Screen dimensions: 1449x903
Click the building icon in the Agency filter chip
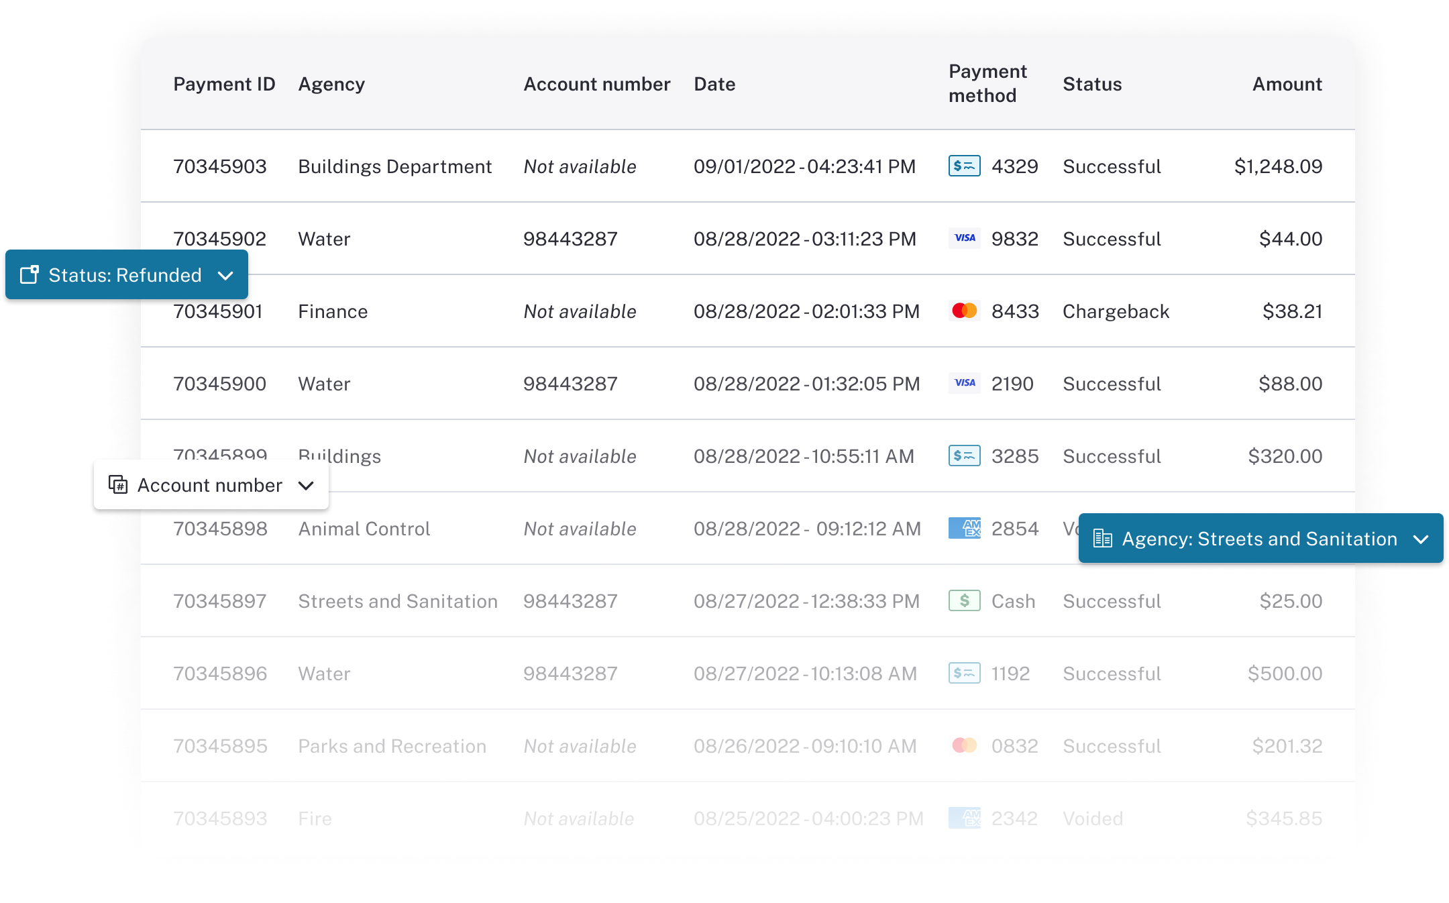[1102, 538]
